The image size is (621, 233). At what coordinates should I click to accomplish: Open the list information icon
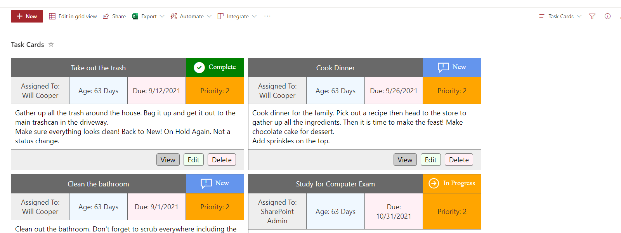pyautogui.click(x=608, y=16)
